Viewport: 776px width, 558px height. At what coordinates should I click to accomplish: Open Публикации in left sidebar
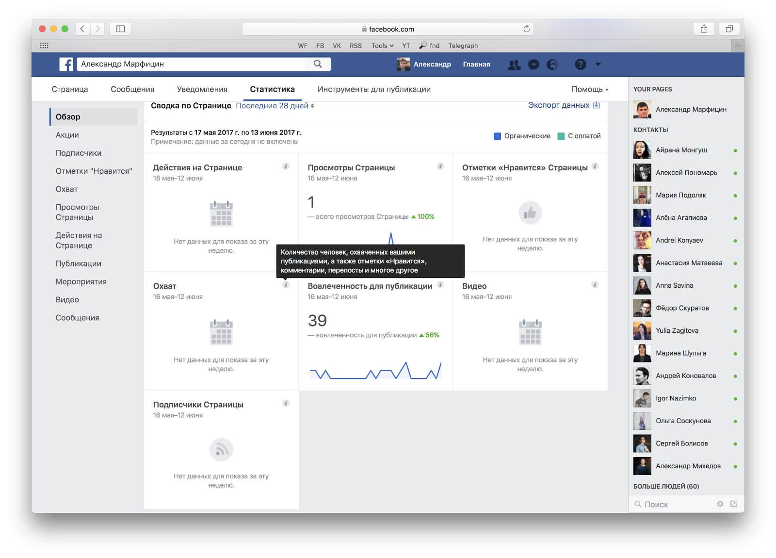(79, 263)
